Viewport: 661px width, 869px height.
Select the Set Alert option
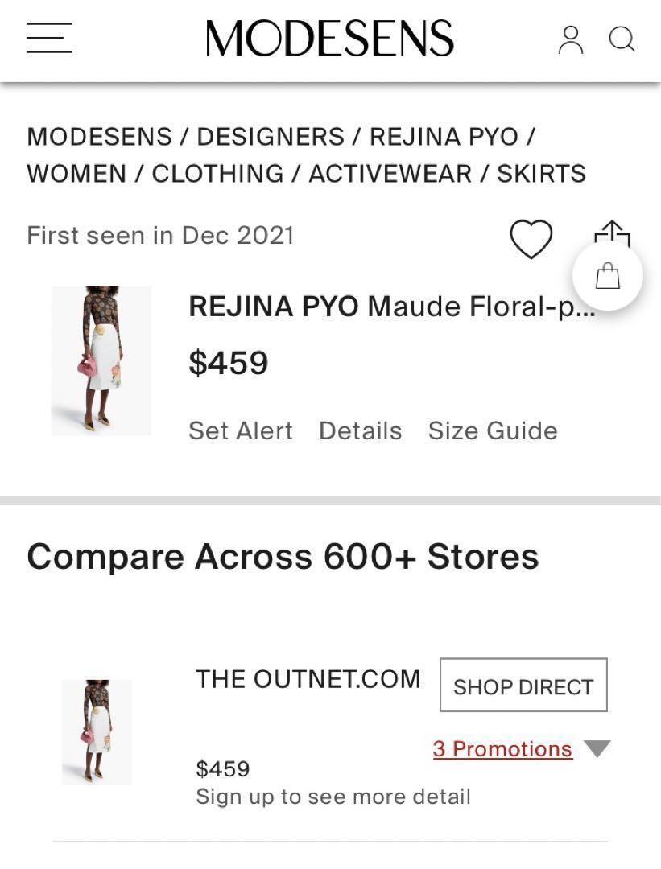(x=240, y=430)
